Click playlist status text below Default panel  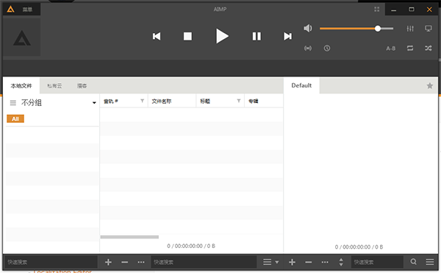[x=359, y=247]
